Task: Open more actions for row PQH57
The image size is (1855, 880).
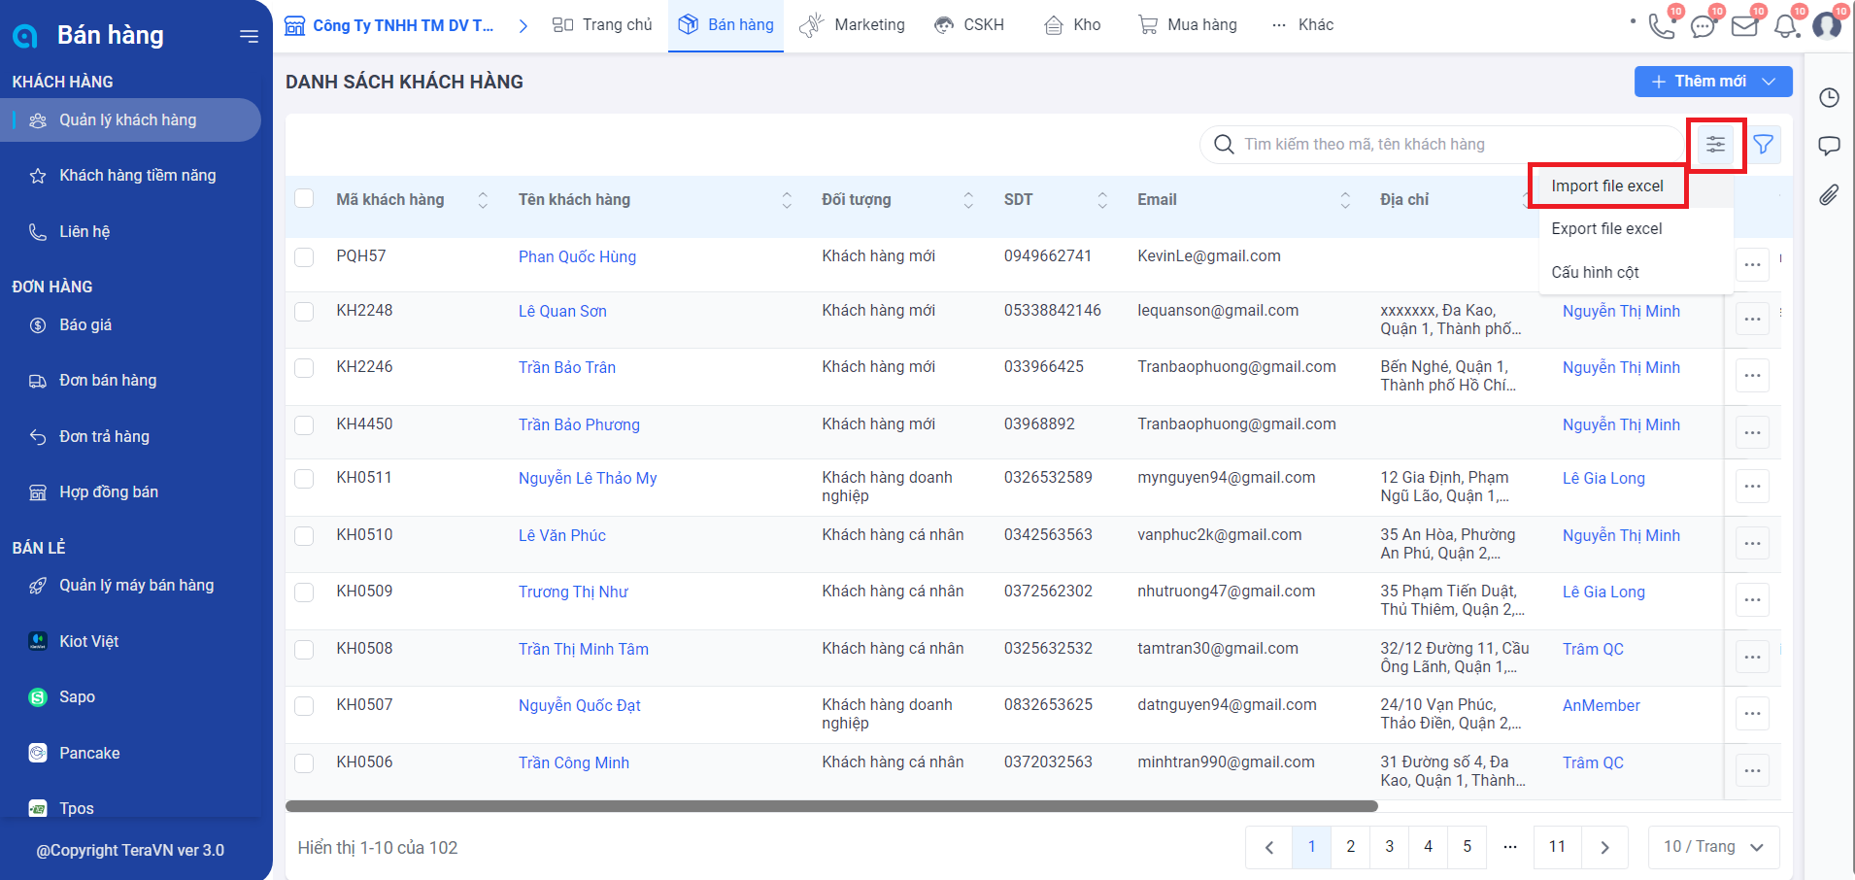Action: point(1752,264)
